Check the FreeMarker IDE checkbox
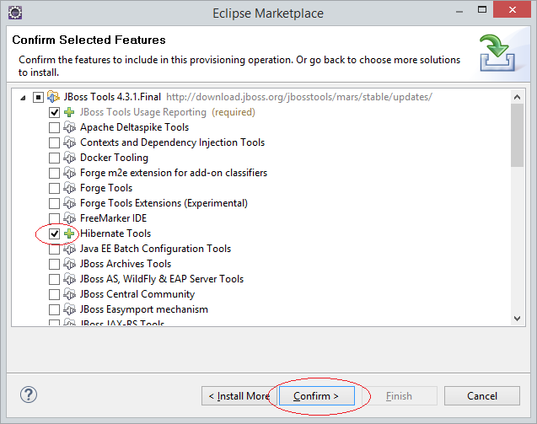Image resolution: width=537 pixels, height=424 pixels. click(x=54, y=218)
